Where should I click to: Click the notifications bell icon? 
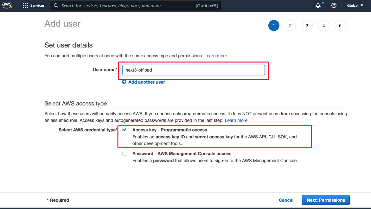(x=318, y=5)
